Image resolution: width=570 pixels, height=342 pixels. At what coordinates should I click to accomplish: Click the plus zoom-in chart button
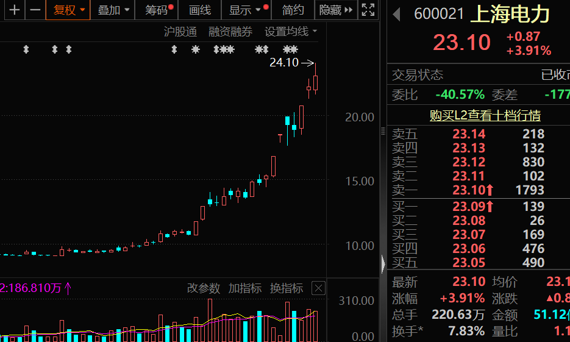(14, 10)
